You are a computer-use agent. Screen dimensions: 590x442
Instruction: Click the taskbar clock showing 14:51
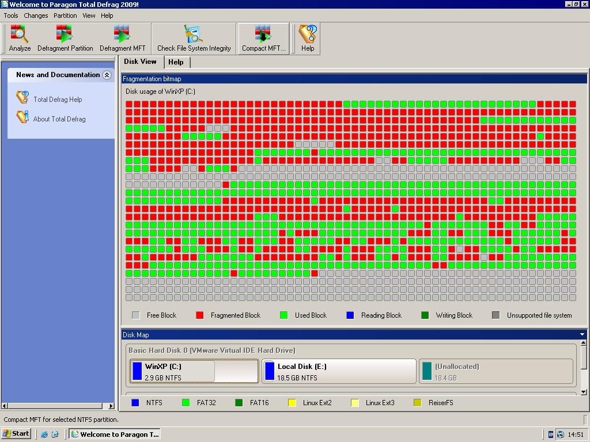point(576,435)
